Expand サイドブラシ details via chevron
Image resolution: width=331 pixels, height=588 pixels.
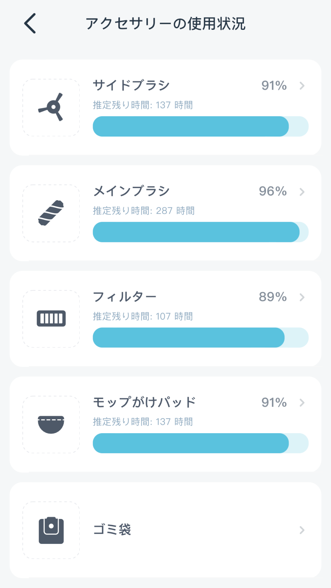tap(302, 86)
